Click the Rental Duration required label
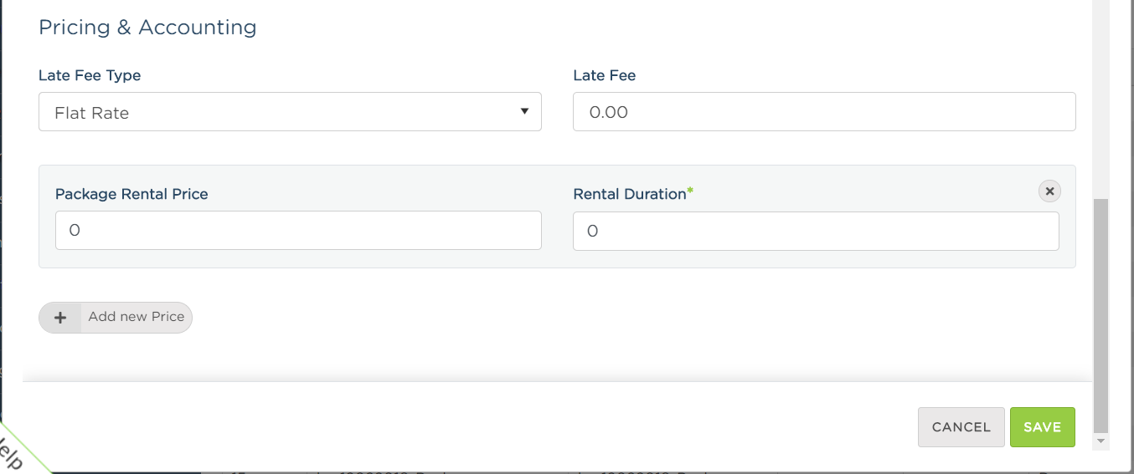1134x474 pixels. click(633, 194)
